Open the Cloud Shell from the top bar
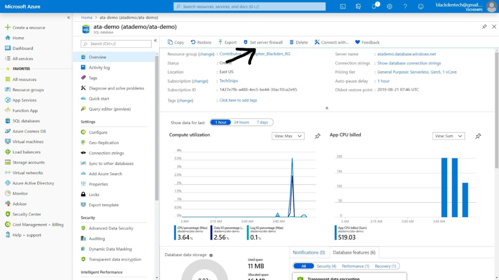This screenshot has height=280, width=499. pyautogui.click(x=343, y=6)
